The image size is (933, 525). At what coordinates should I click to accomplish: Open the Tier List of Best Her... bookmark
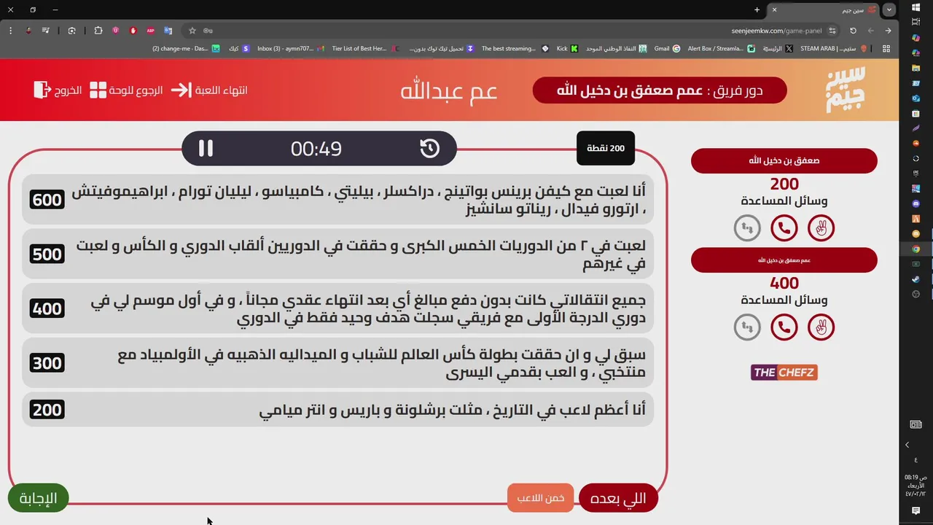click(x=364, y=48)
